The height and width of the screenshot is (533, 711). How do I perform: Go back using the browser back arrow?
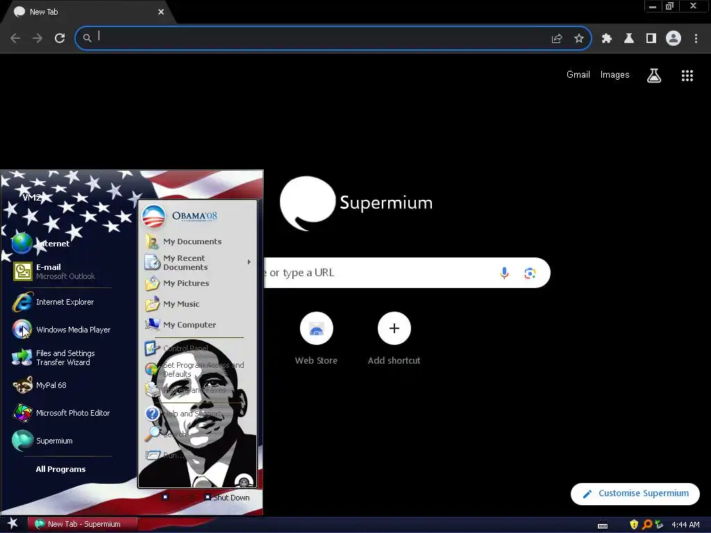[x=15, y=38]
